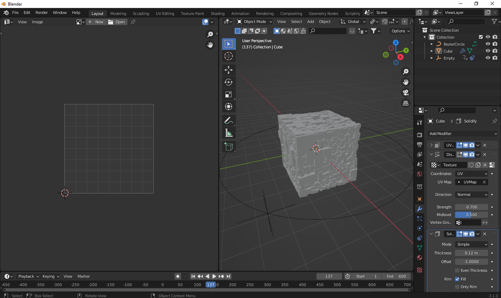Activate the Move tool
Viewport: 501px width, 298px height.
pos(229,70)
